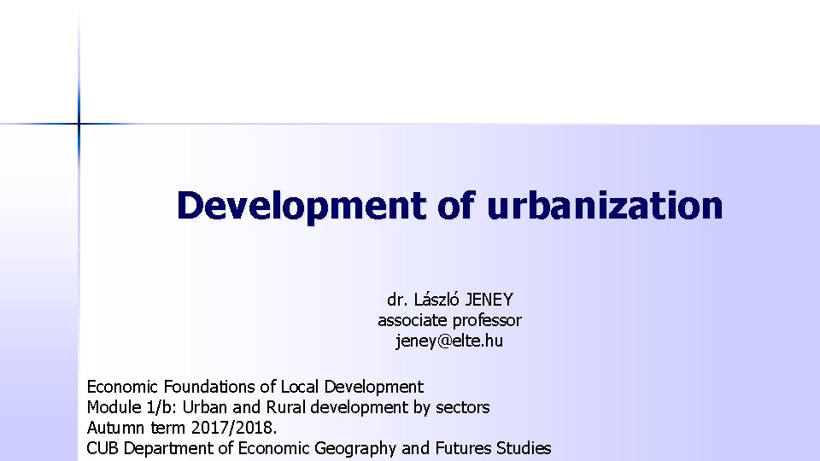The height and width of the screenshot is (461, 820).
Task: Click 'CUB Department of Economic Geography and Futures Studies'
Action: click(319, 448)
